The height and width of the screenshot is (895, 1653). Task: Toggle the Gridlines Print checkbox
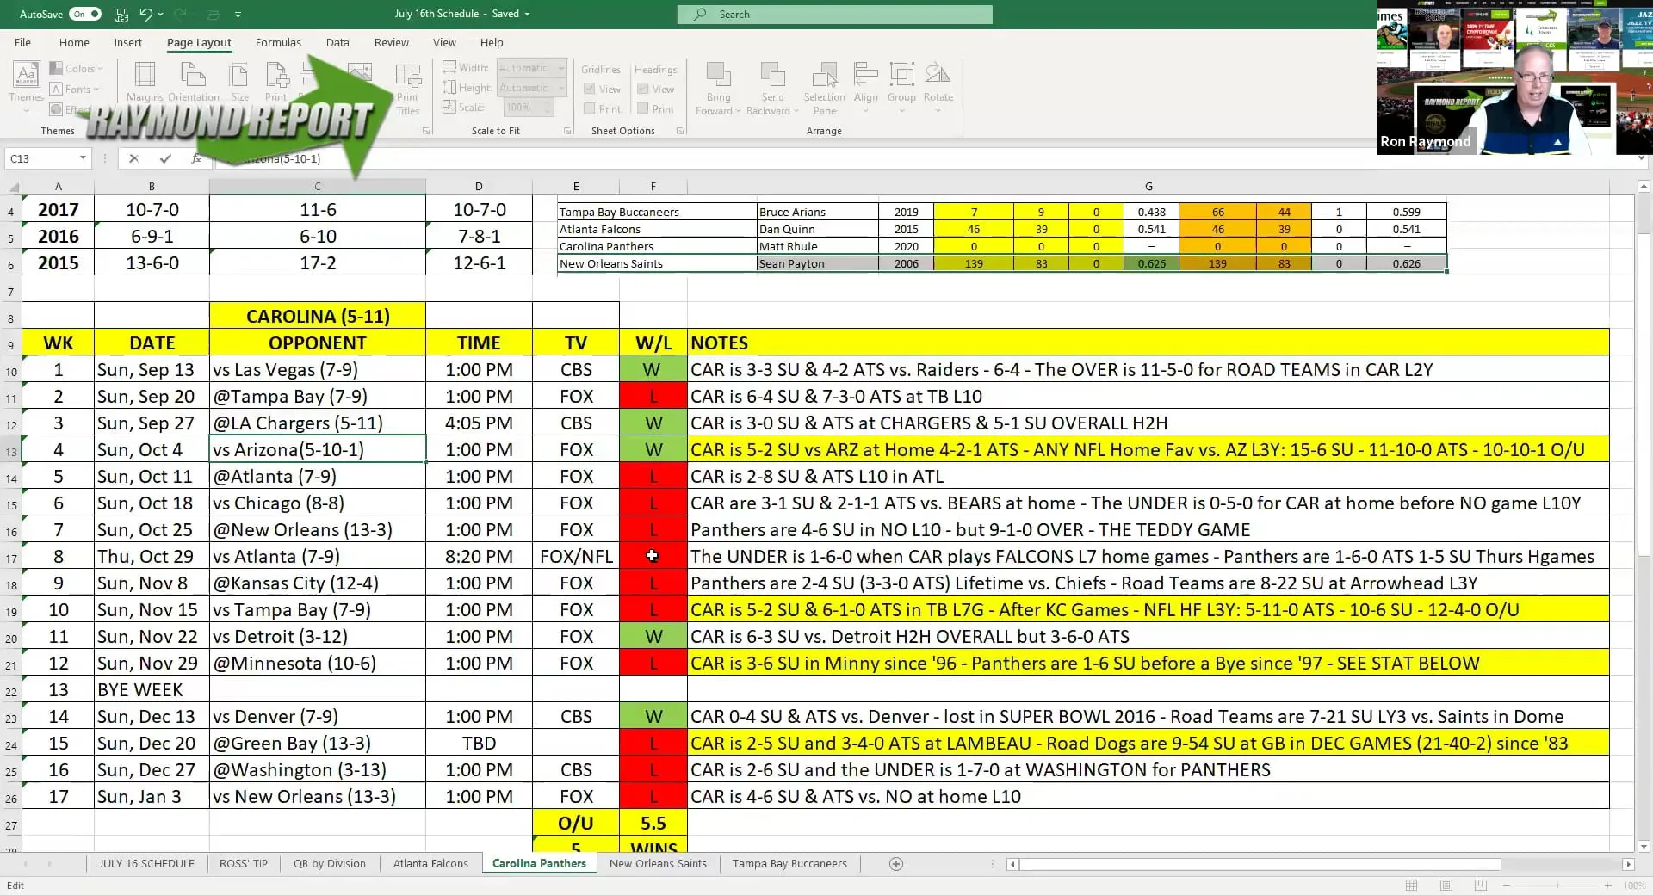pos(590,108)
